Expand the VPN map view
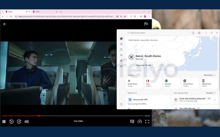 point(214,40)
